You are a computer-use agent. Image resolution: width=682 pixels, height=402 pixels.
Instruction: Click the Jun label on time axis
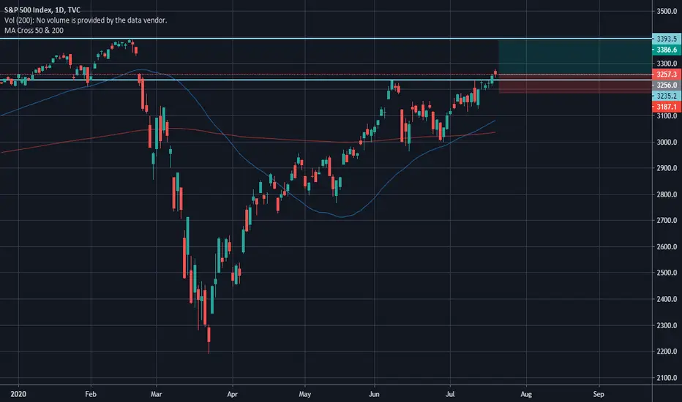pyautogui.click(x=374, y=394)
